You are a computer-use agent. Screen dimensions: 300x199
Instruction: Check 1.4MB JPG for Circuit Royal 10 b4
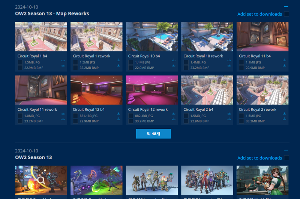pos(130,62)
